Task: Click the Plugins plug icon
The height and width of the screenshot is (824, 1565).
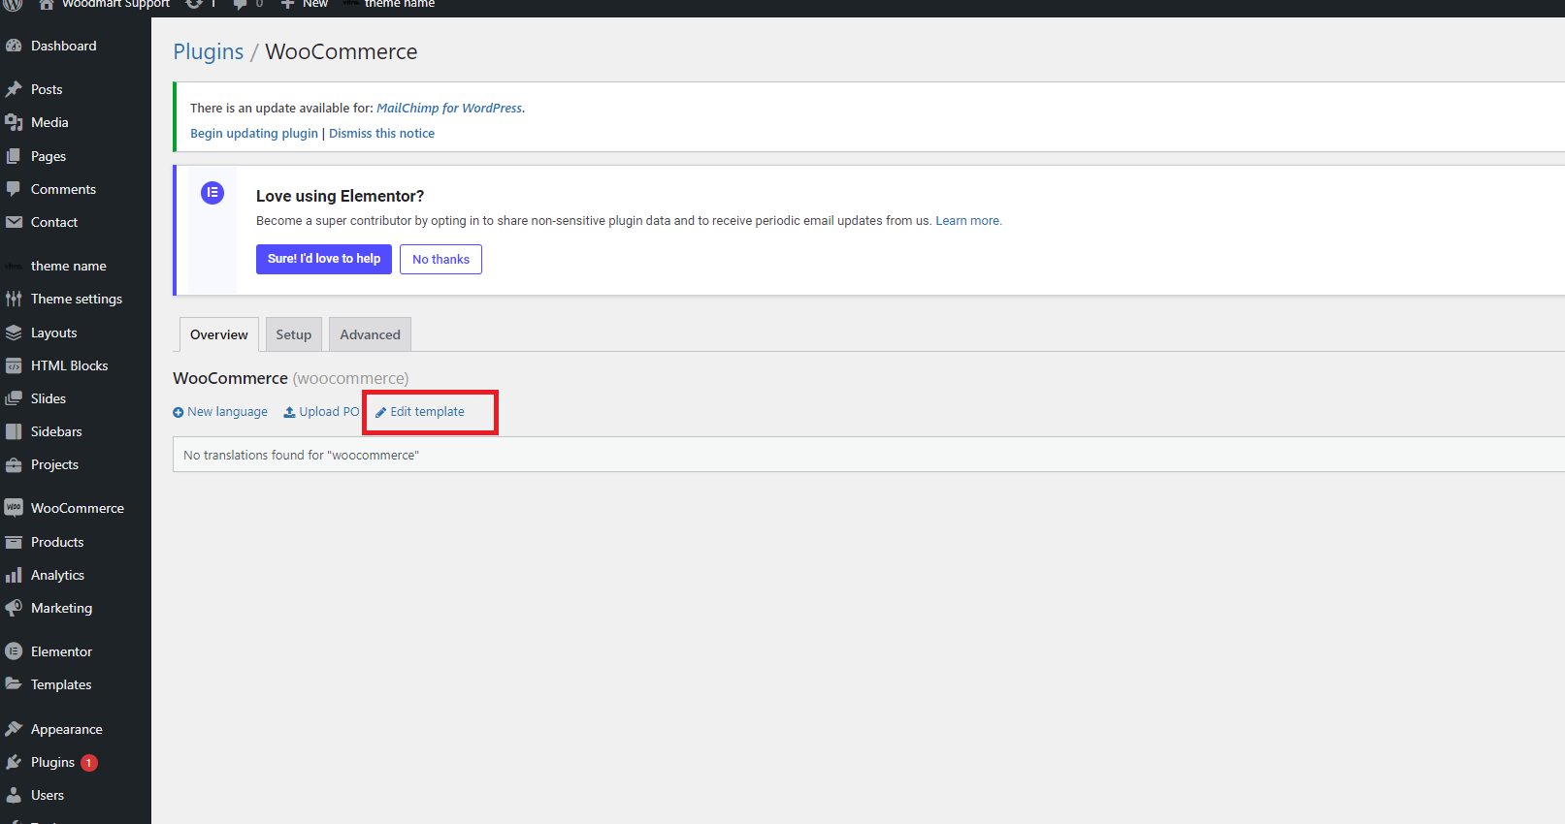Action: (14, 762)
